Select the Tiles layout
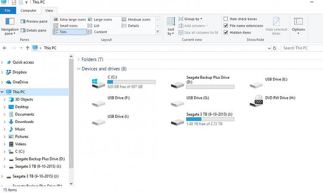 pyautogui.click(x=70, y=32)
